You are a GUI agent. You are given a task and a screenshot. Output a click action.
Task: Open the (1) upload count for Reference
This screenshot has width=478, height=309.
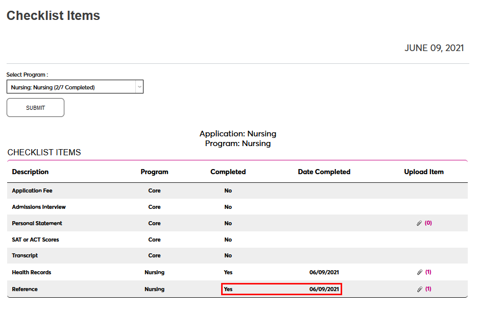pos(428,289)
